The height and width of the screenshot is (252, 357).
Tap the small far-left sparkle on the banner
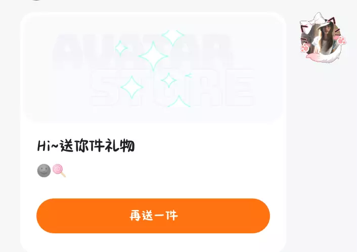click(121, 48)
